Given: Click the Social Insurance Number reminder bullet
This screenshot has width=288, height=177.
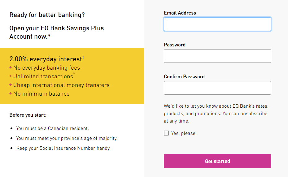Looking at the screenshot, I should (x=63, y=148).
